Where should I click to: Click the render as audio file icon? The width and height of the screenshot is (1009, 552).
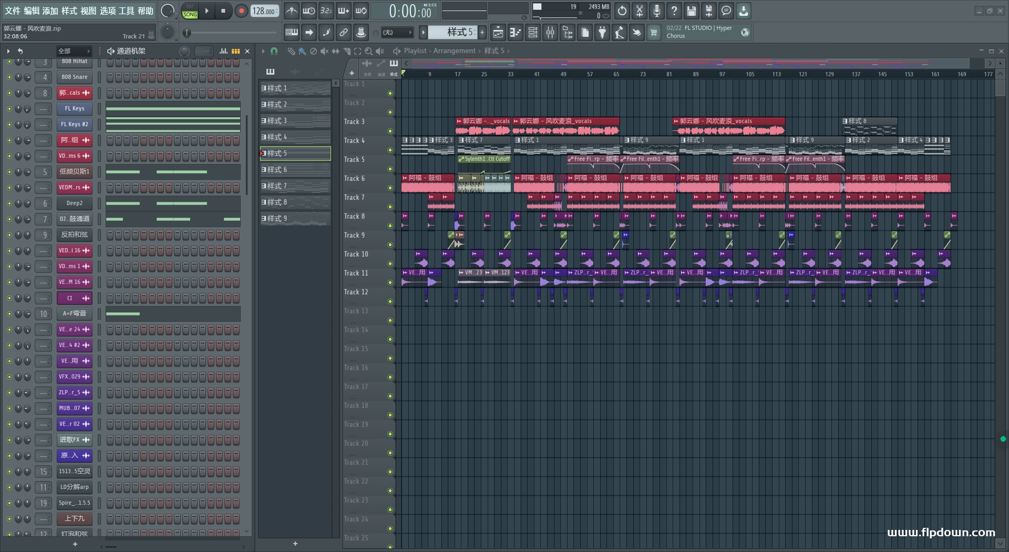(709, 11)
